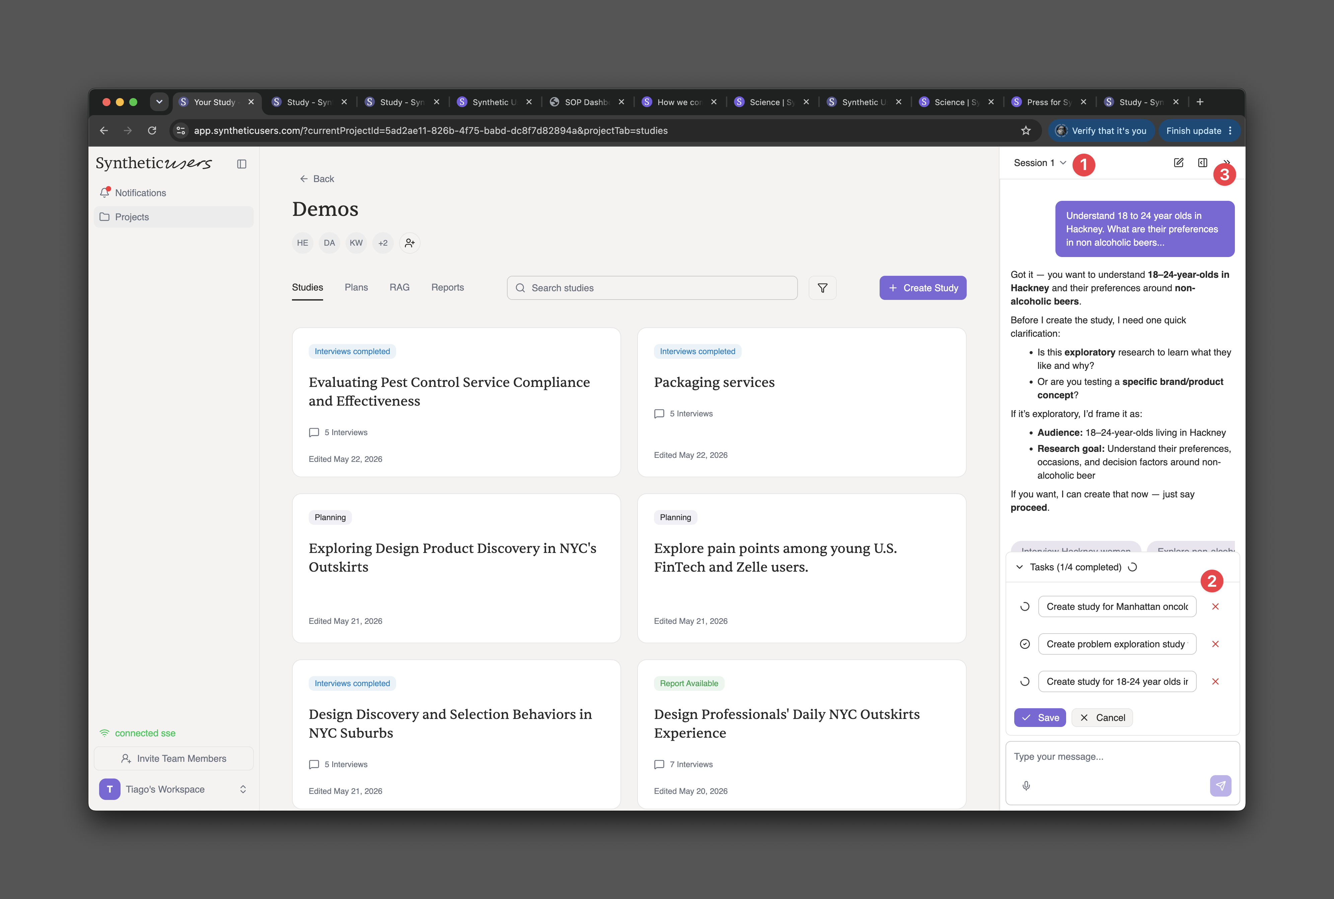The width and height of the screenshot is (1334, 899).
Task: Remove the Manhattan oncology task
Action: pyautogui.click(x=1215, y=606)
